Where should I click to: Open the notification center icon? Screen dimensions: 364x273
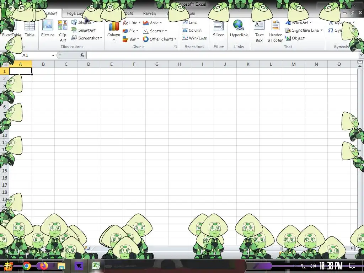tap(352, 266)
